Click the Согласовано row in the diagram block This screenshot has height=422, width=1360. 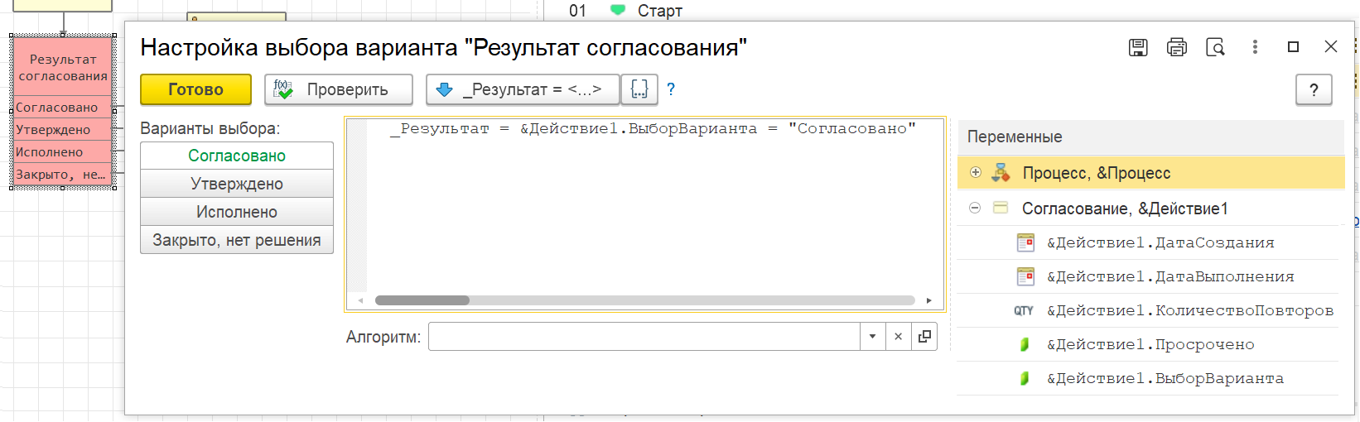coord(63,108)
